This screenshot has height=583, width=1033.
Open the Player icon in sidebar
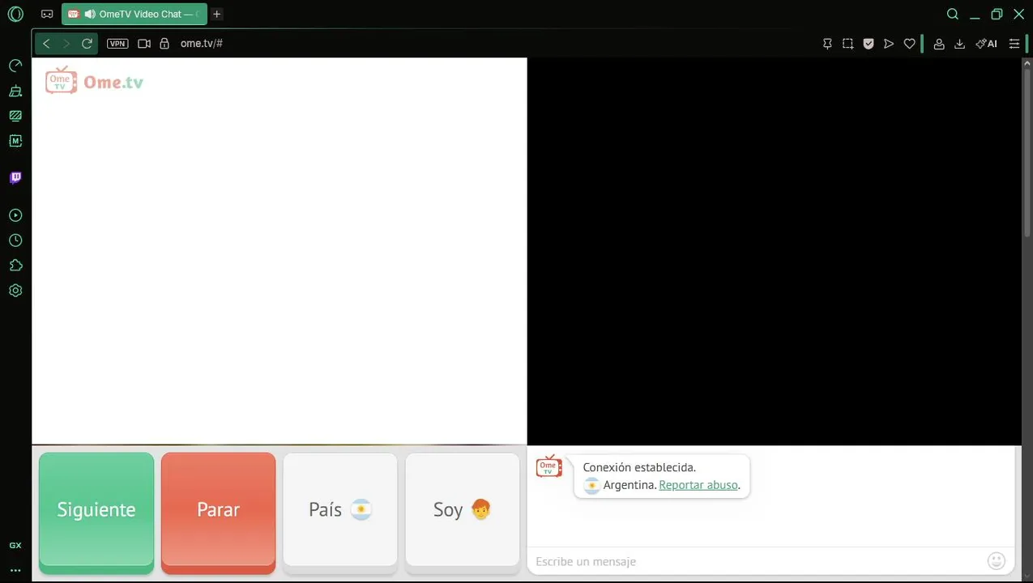pyautogui.click(x=15, y=215)
